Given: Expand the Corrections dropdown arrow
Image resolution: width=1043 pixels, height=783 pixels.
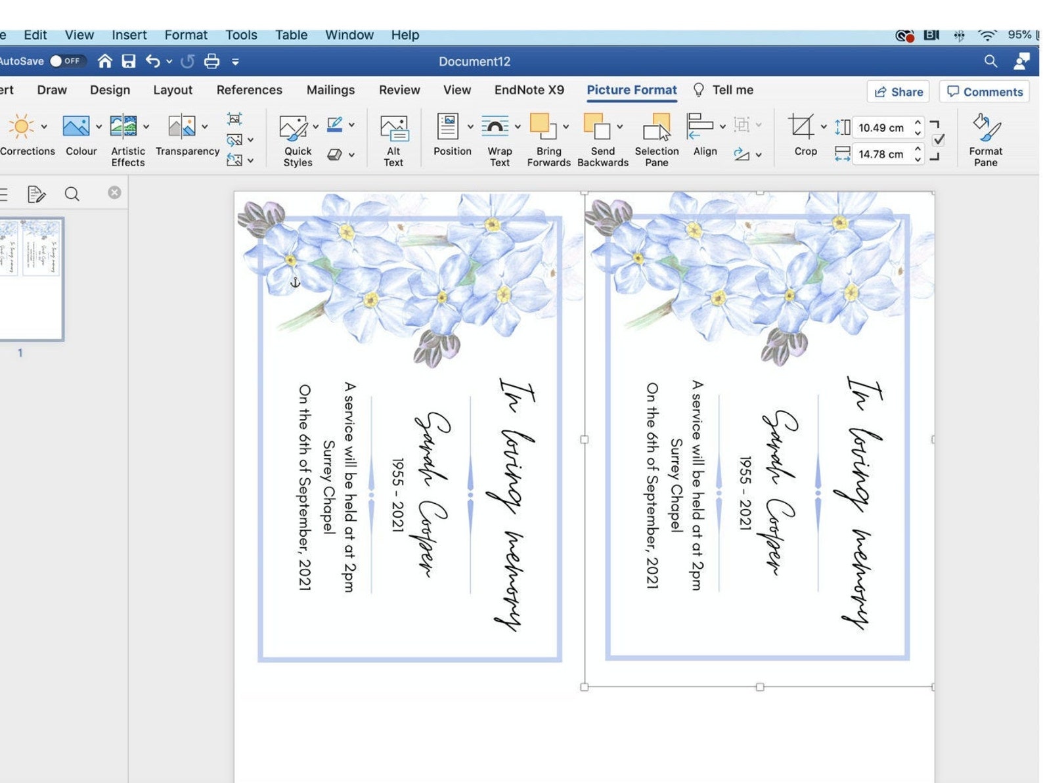Looking at the screenshot, I should (44, 126).
